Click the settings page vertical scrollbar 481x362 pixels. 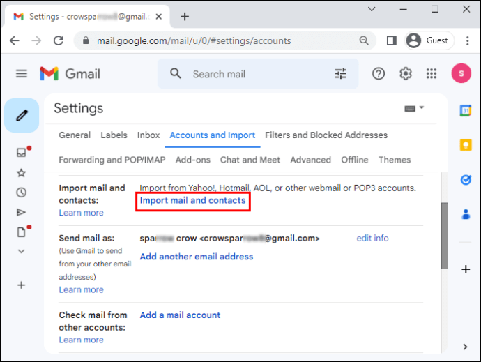(x=445, y=236)
